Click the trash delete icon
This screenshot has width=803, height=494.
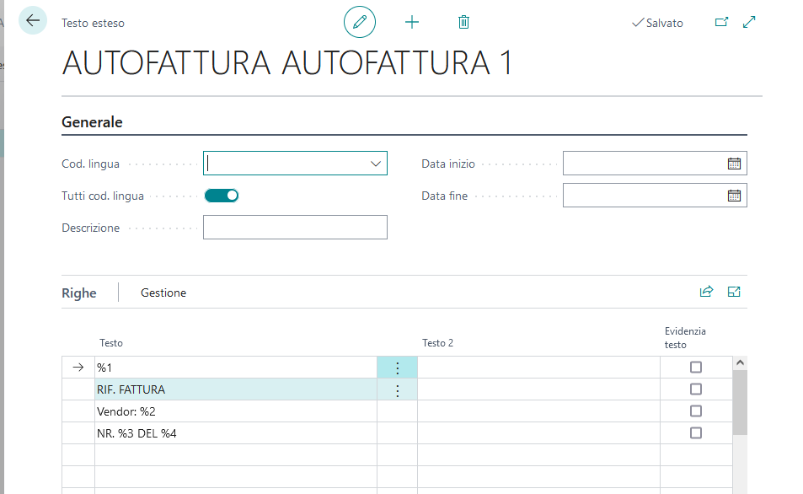point(463,22)
